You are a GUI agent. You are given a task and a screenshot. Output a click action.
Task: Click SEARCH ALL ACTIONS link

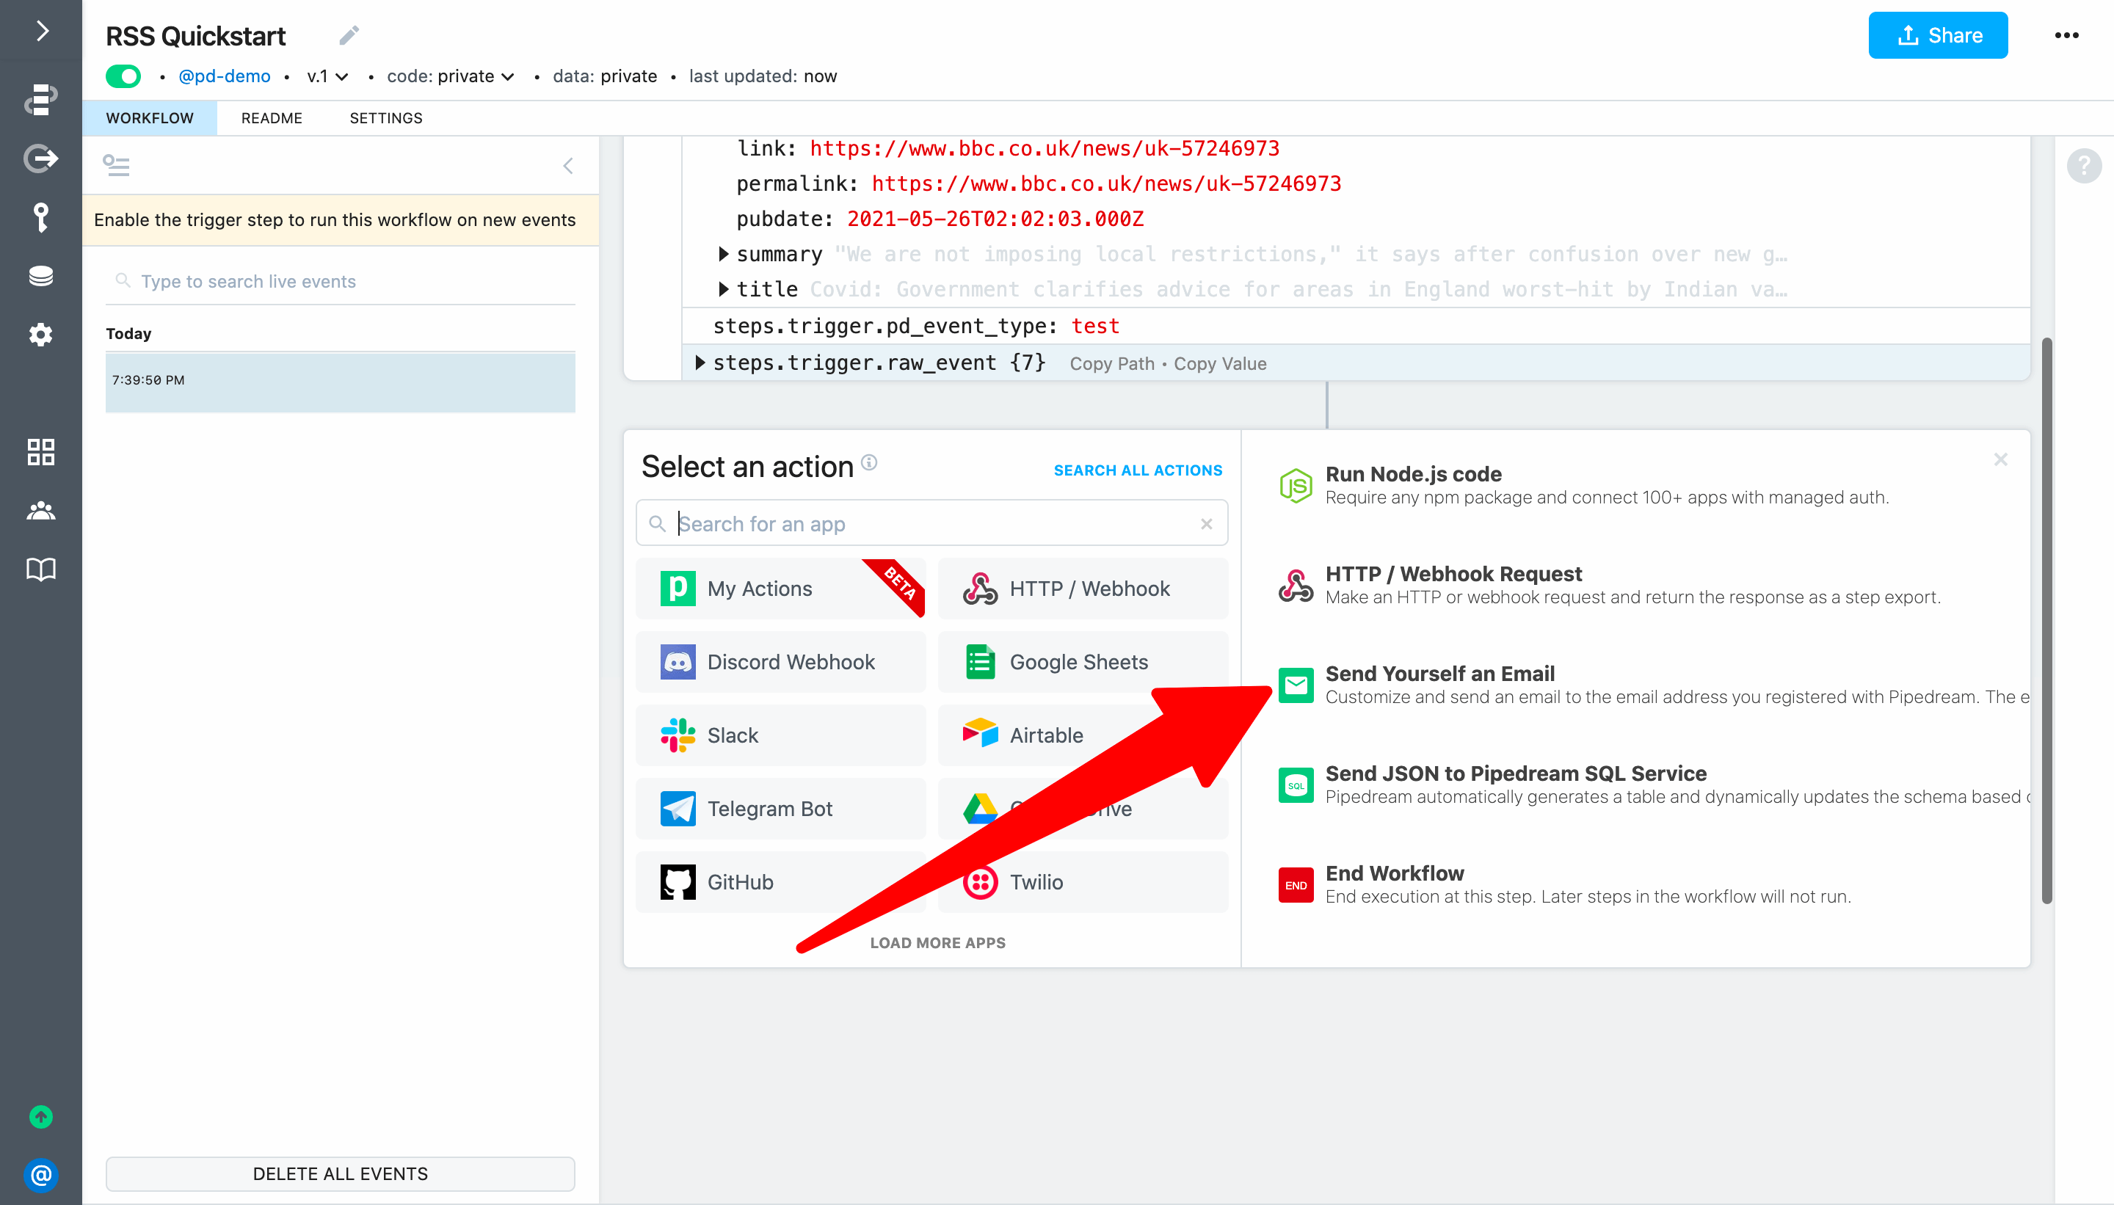click(x=1137, y=470)
